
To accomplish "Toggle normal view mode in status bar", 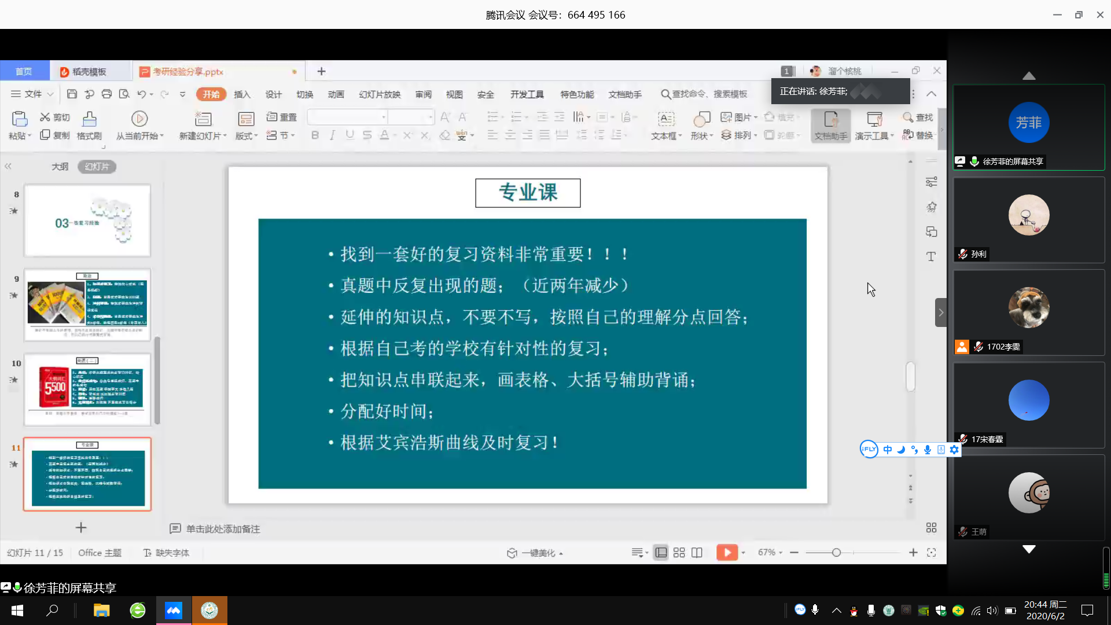I will click(661, 553).
